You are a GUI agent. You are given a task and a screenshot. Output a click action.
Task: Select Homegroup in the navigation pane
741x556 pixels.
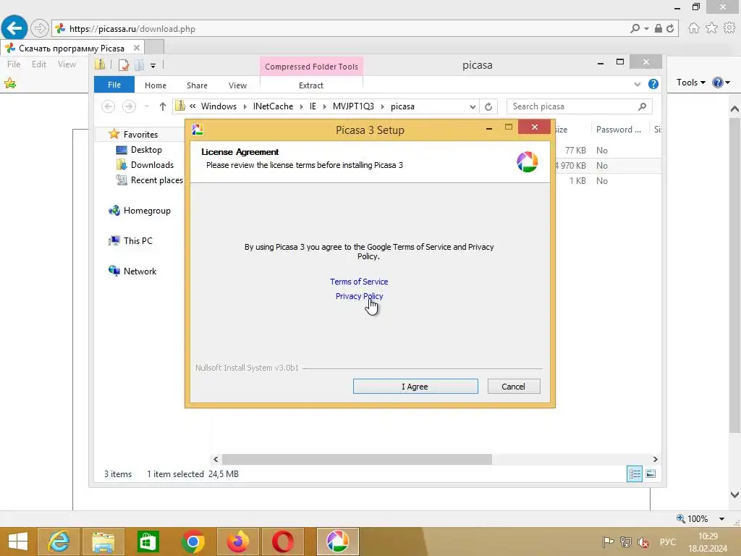pyautogui.click(x=147, y=211)
